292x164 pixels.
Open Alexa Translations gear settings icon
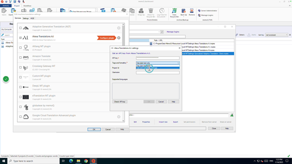coord(119,38)
